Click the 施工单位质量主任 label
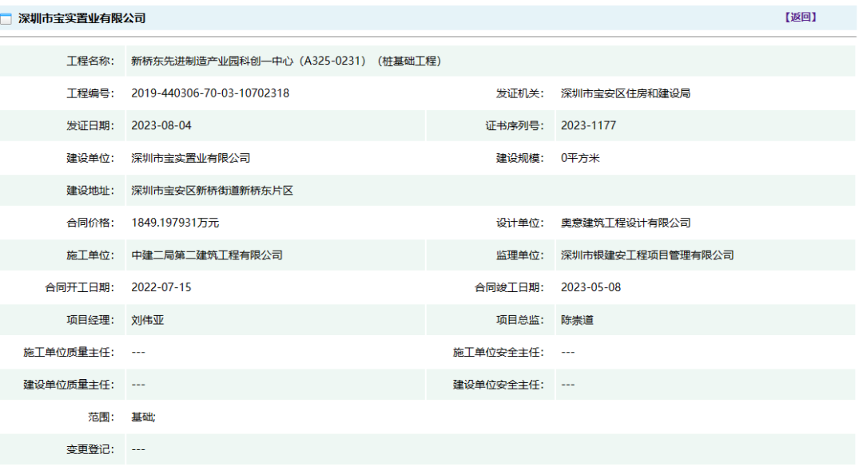Image resolution: width=863 pixels, height=470 pixels. pos(69,353)
